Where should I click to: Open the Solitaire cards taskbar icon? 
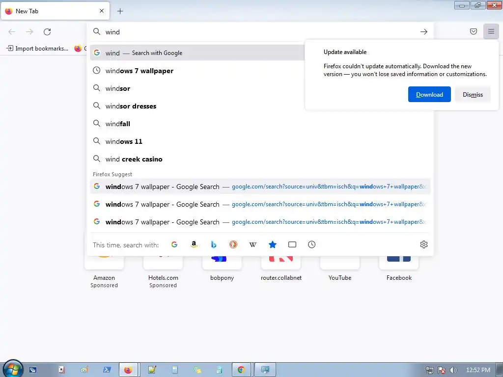pyautogui.click(x=61, y=370)
